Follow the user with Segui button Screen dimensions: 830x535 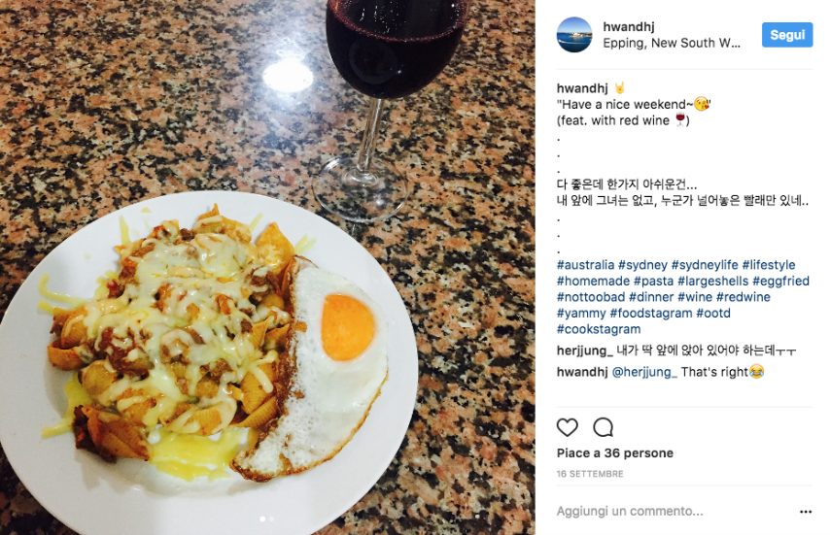pos(787,35)
